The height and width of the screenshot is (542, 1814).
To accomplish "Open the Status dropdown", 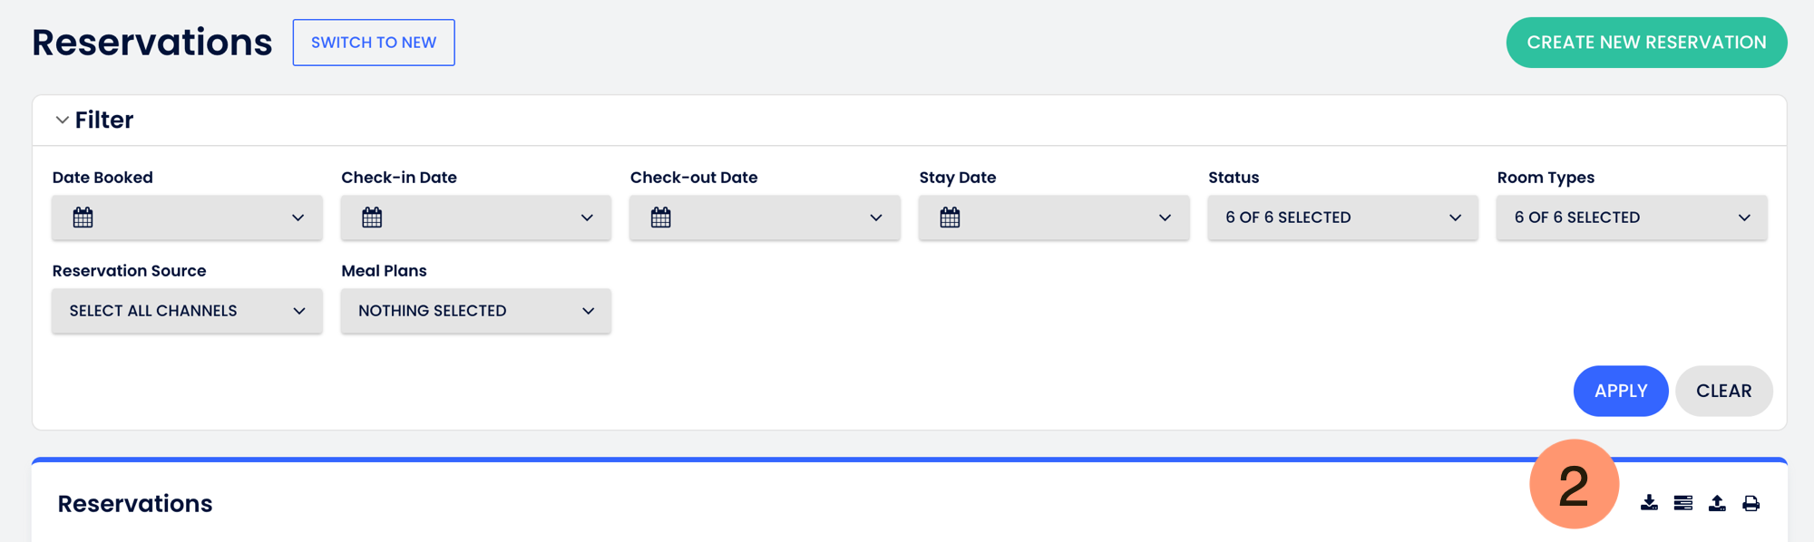I will coord(1342,218).
